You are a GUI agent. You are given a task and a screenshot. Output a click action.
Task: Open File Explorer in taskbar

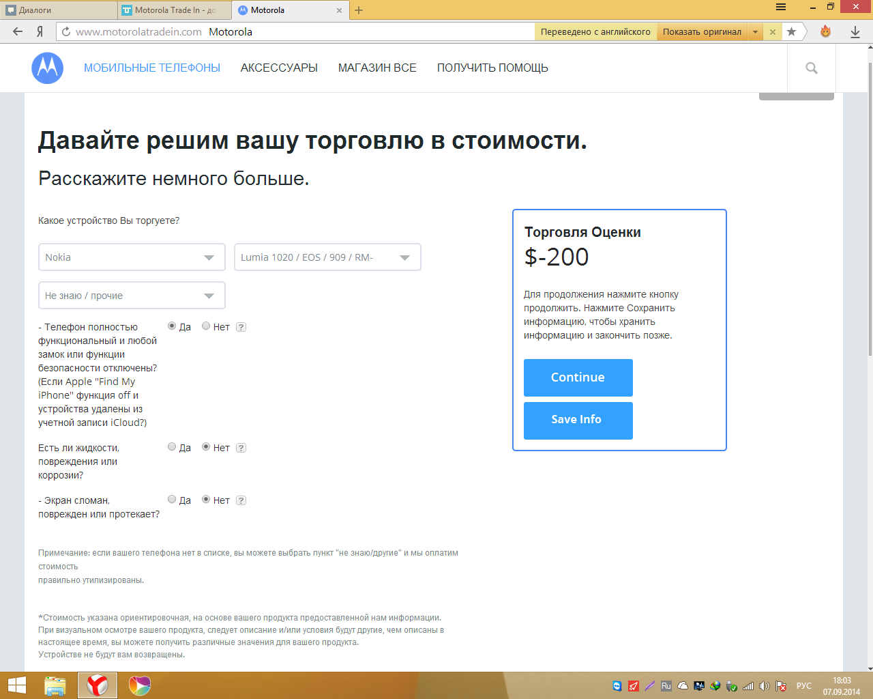pos(55,685)
